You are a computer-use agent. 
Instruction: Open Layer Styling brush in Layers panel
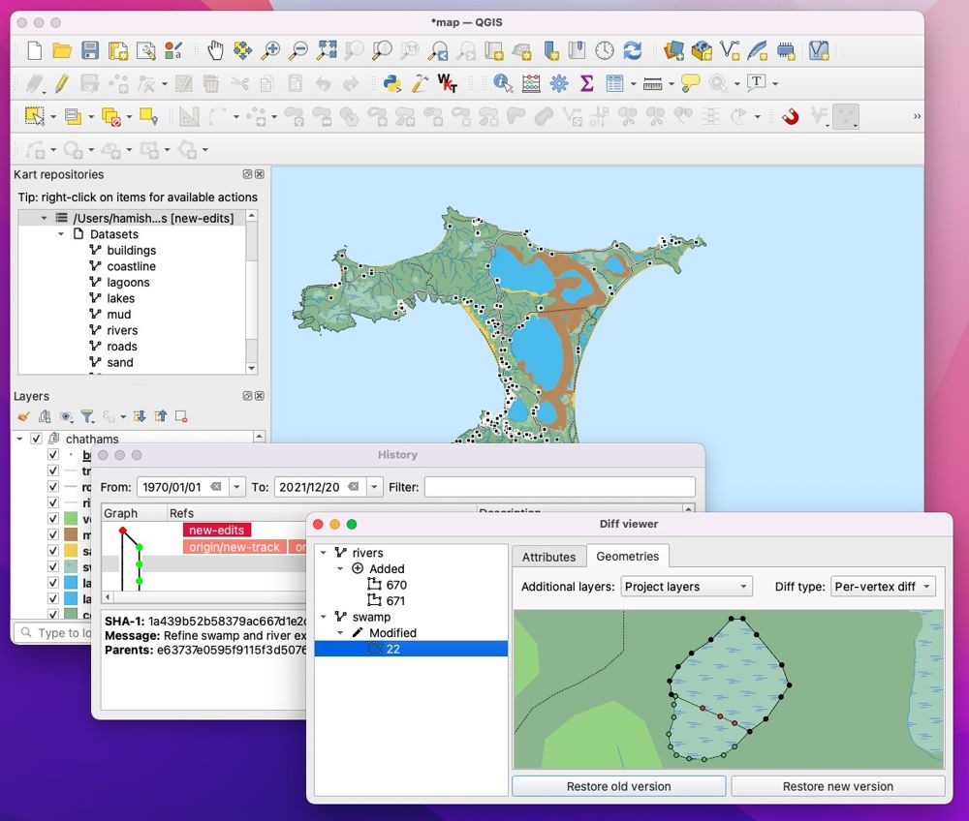[x=23, y=416]
